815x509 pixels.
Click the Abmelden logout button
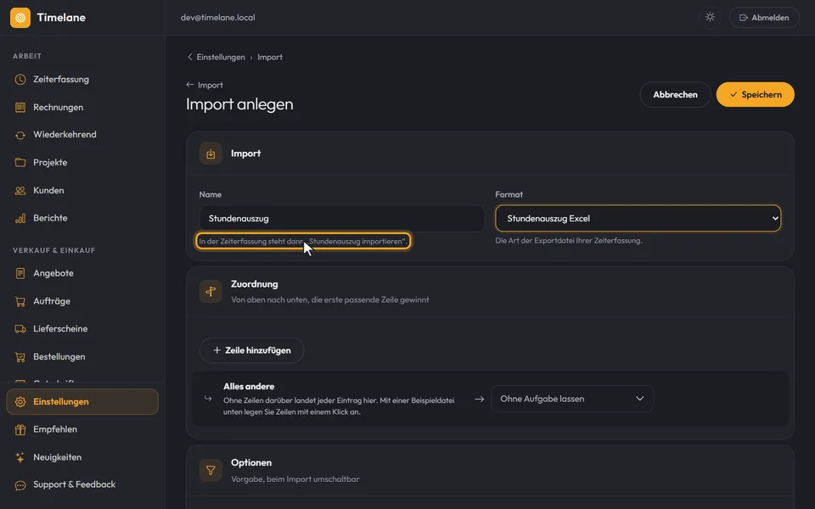coord(764,18)
